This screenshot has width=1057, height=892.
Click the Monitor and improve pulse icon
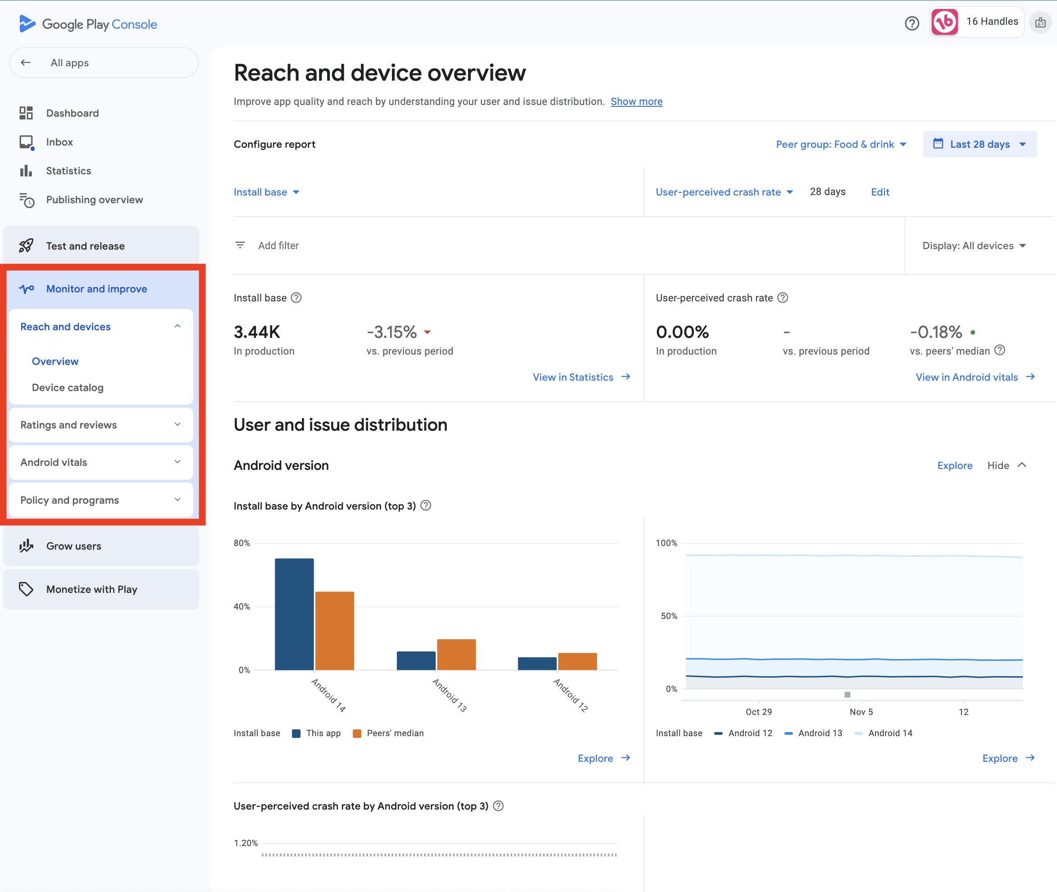(26, 289)
